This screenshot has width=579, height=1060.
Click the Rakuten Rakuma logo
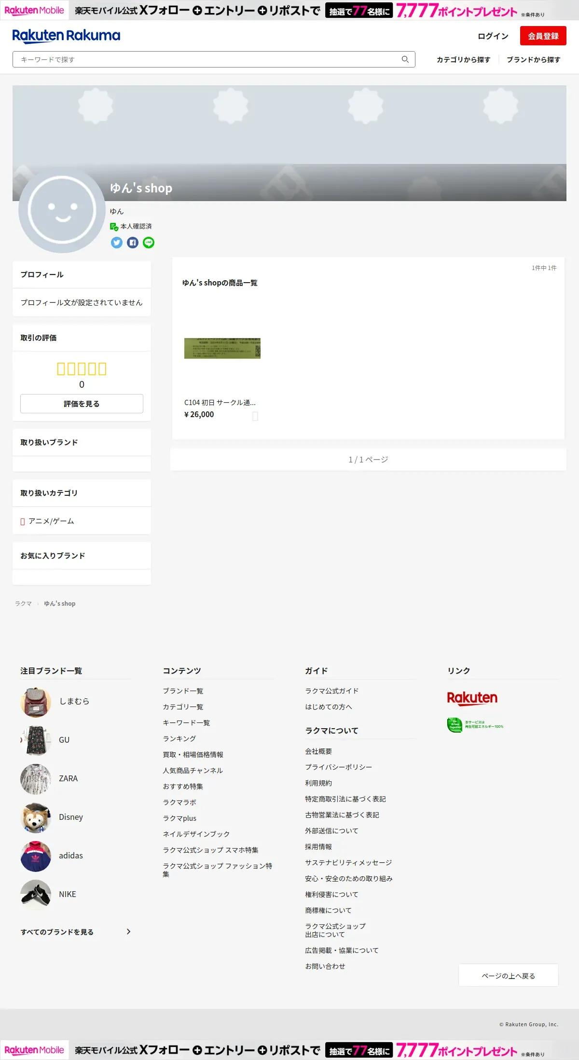pos(66,36)
